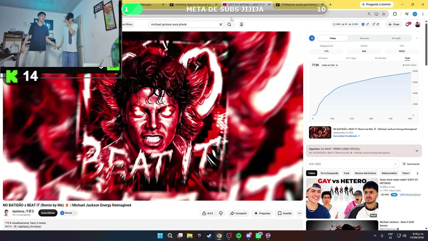Select the 24 hours range option
Image resolution: width=428 pixels, height=241 pixels.
coord(323,58)
